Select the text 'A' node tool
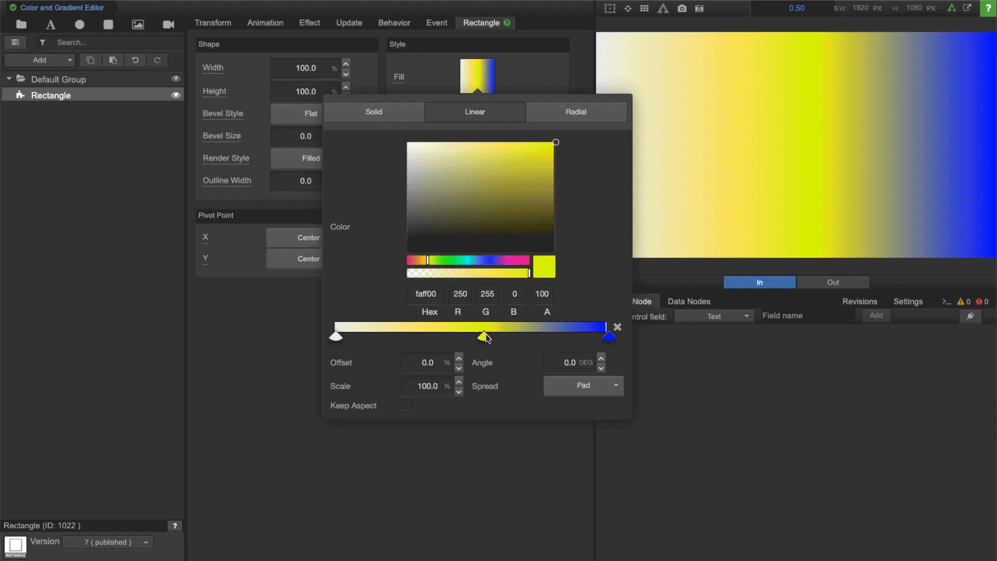 pyautogui.click(x=50, y=24)
